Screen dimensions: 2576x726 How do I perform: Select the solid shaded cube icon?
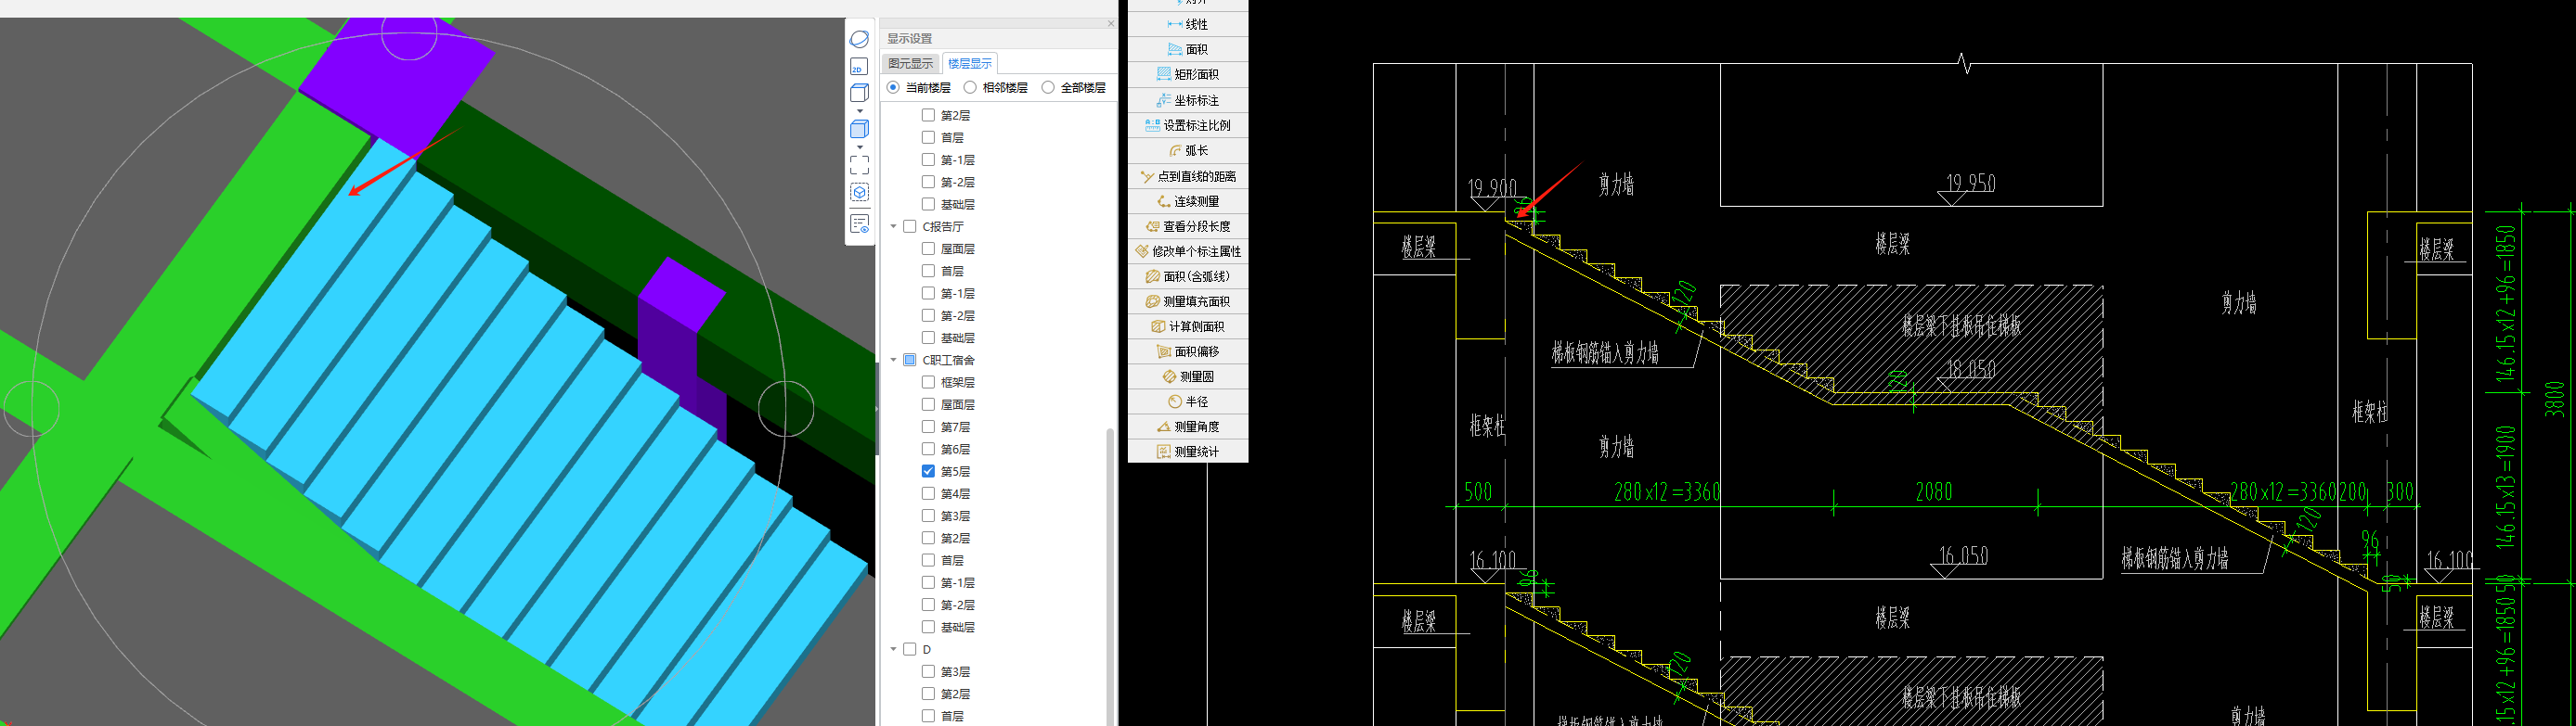click(x=859, y=129)
